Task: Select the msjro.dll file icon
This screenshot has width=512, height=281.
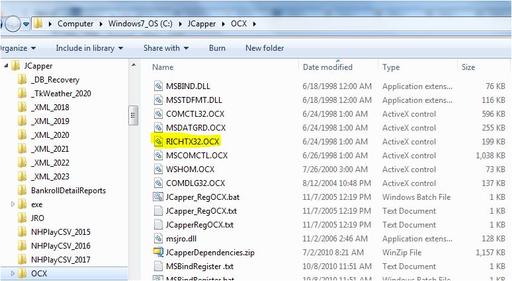Action: pyautogui.click(x=159, y=238)
